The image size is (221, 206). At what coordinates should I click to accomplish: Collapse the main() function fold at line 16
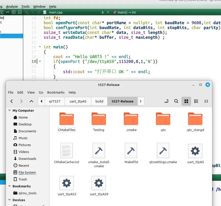(40, 47)
